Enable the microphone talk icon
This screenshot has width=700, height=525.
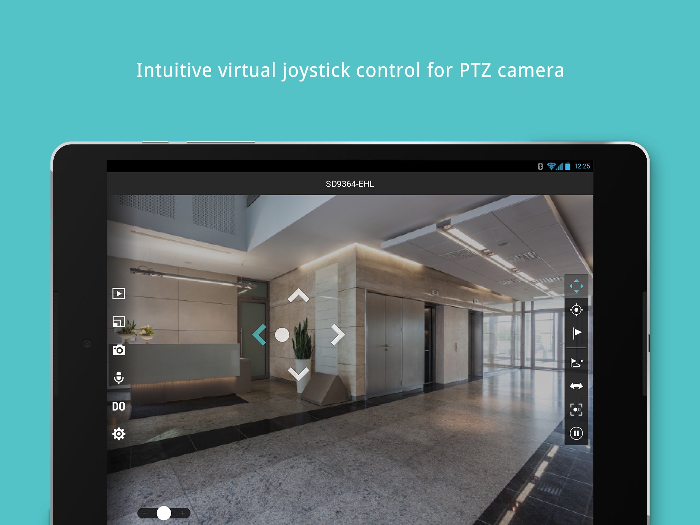tap(119, 378)
